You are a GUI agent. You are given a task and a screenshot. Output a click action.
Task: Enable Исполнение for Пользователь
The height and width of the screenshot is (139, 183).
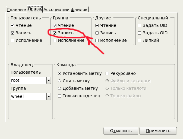(12, 40)
